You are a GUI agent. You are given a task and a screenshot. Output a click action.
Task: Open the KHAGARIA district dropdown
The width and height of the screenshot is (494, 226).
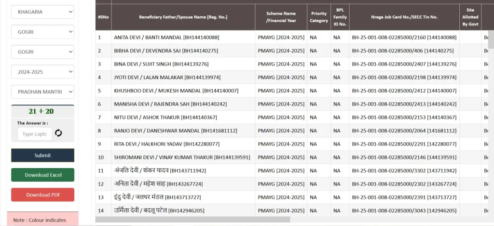pos(42,12)
